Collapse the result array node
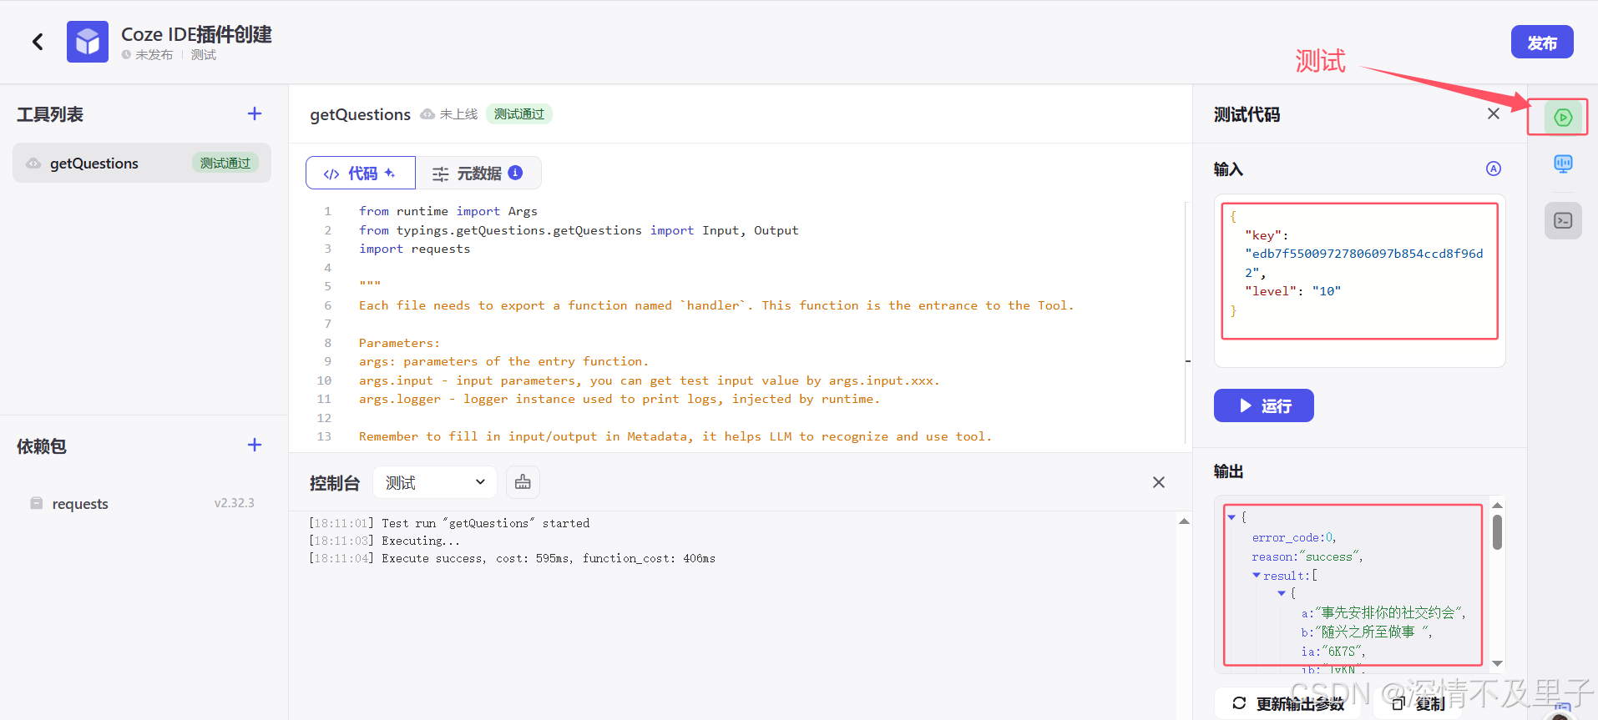 [1257, 576]
